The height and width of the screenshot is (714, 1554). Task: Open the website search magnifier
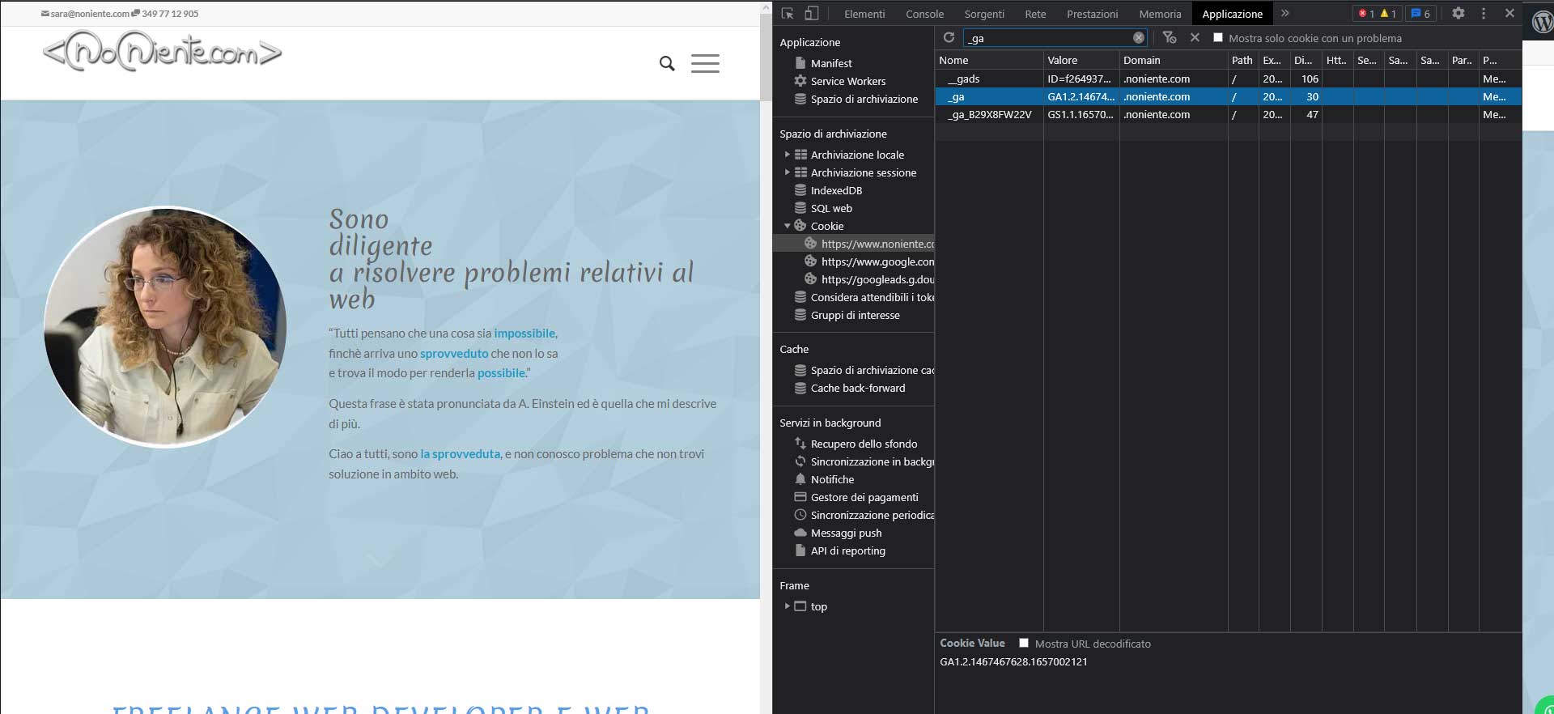[x=667, y=63]
